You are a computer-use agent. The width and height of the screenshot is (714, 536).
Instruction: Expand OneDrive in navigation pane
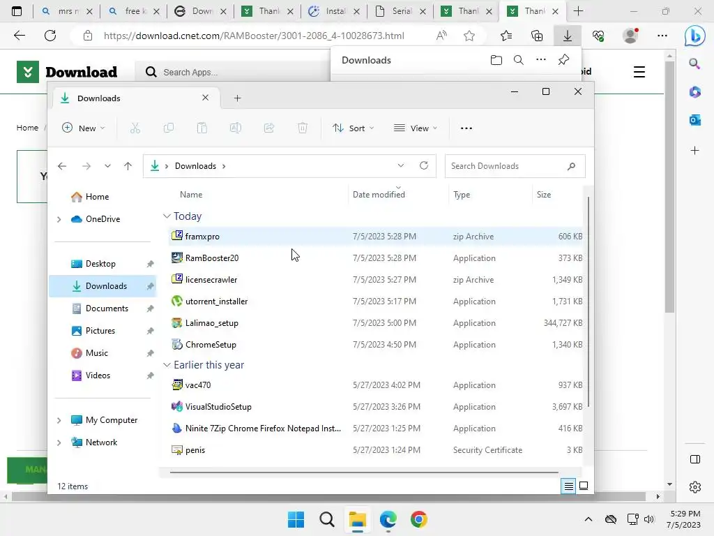coord(59,219)
